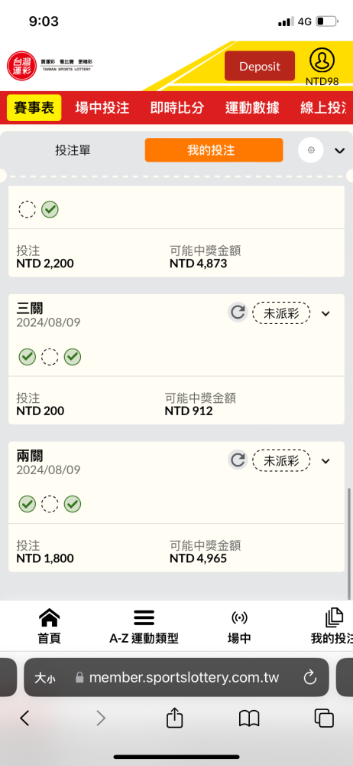The width and height of the screenshot is (353, 766).
Task: Select the first green check in 三關 bet
Action: pos(28,357)
